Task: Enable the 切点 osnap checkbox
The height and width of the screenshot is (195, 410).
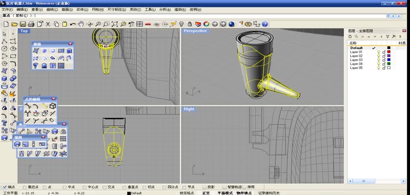Action: click(x=144, y=187)
